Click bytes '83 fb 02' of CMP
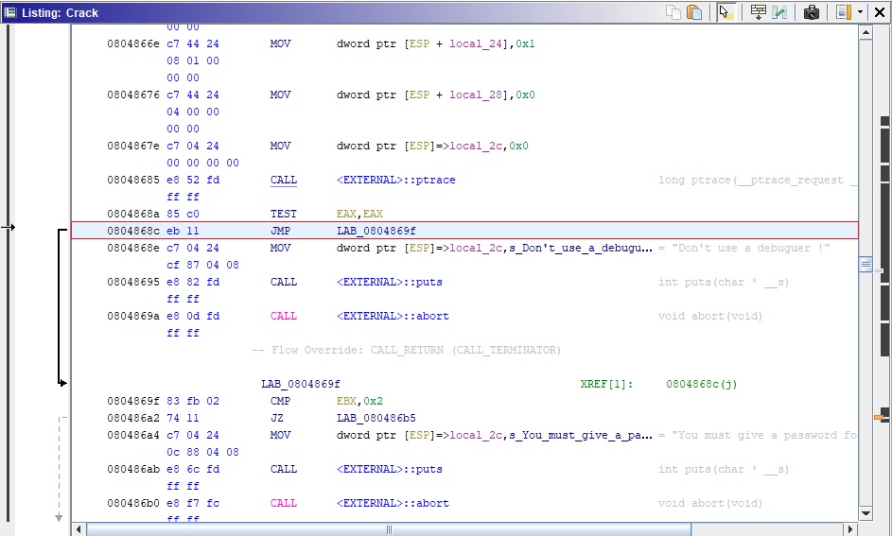 coord(193,401)
